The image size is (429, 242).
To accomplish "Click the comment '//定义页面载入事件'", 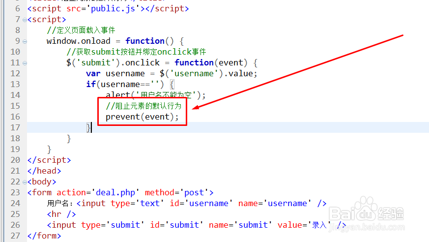I will pos(81,30).
